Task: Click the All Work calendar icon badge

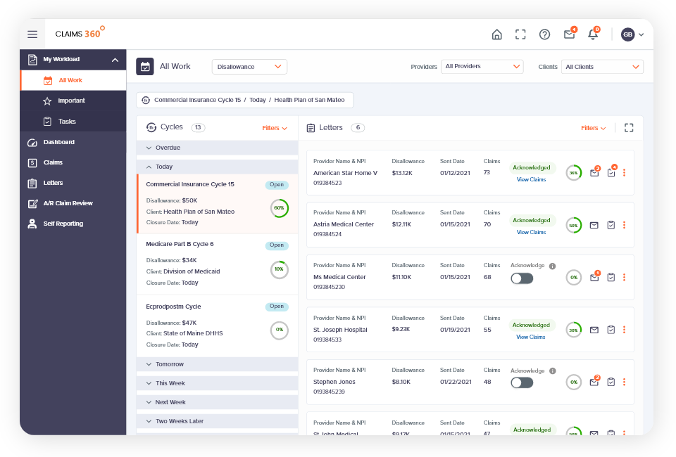Action: tap(145, 67)
